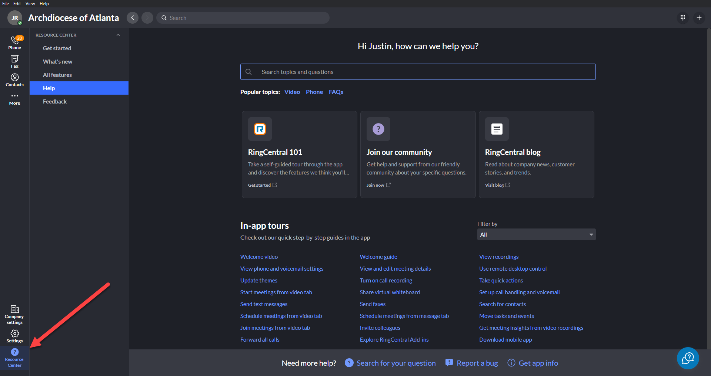Open the Edit menu

coord(17,4)
